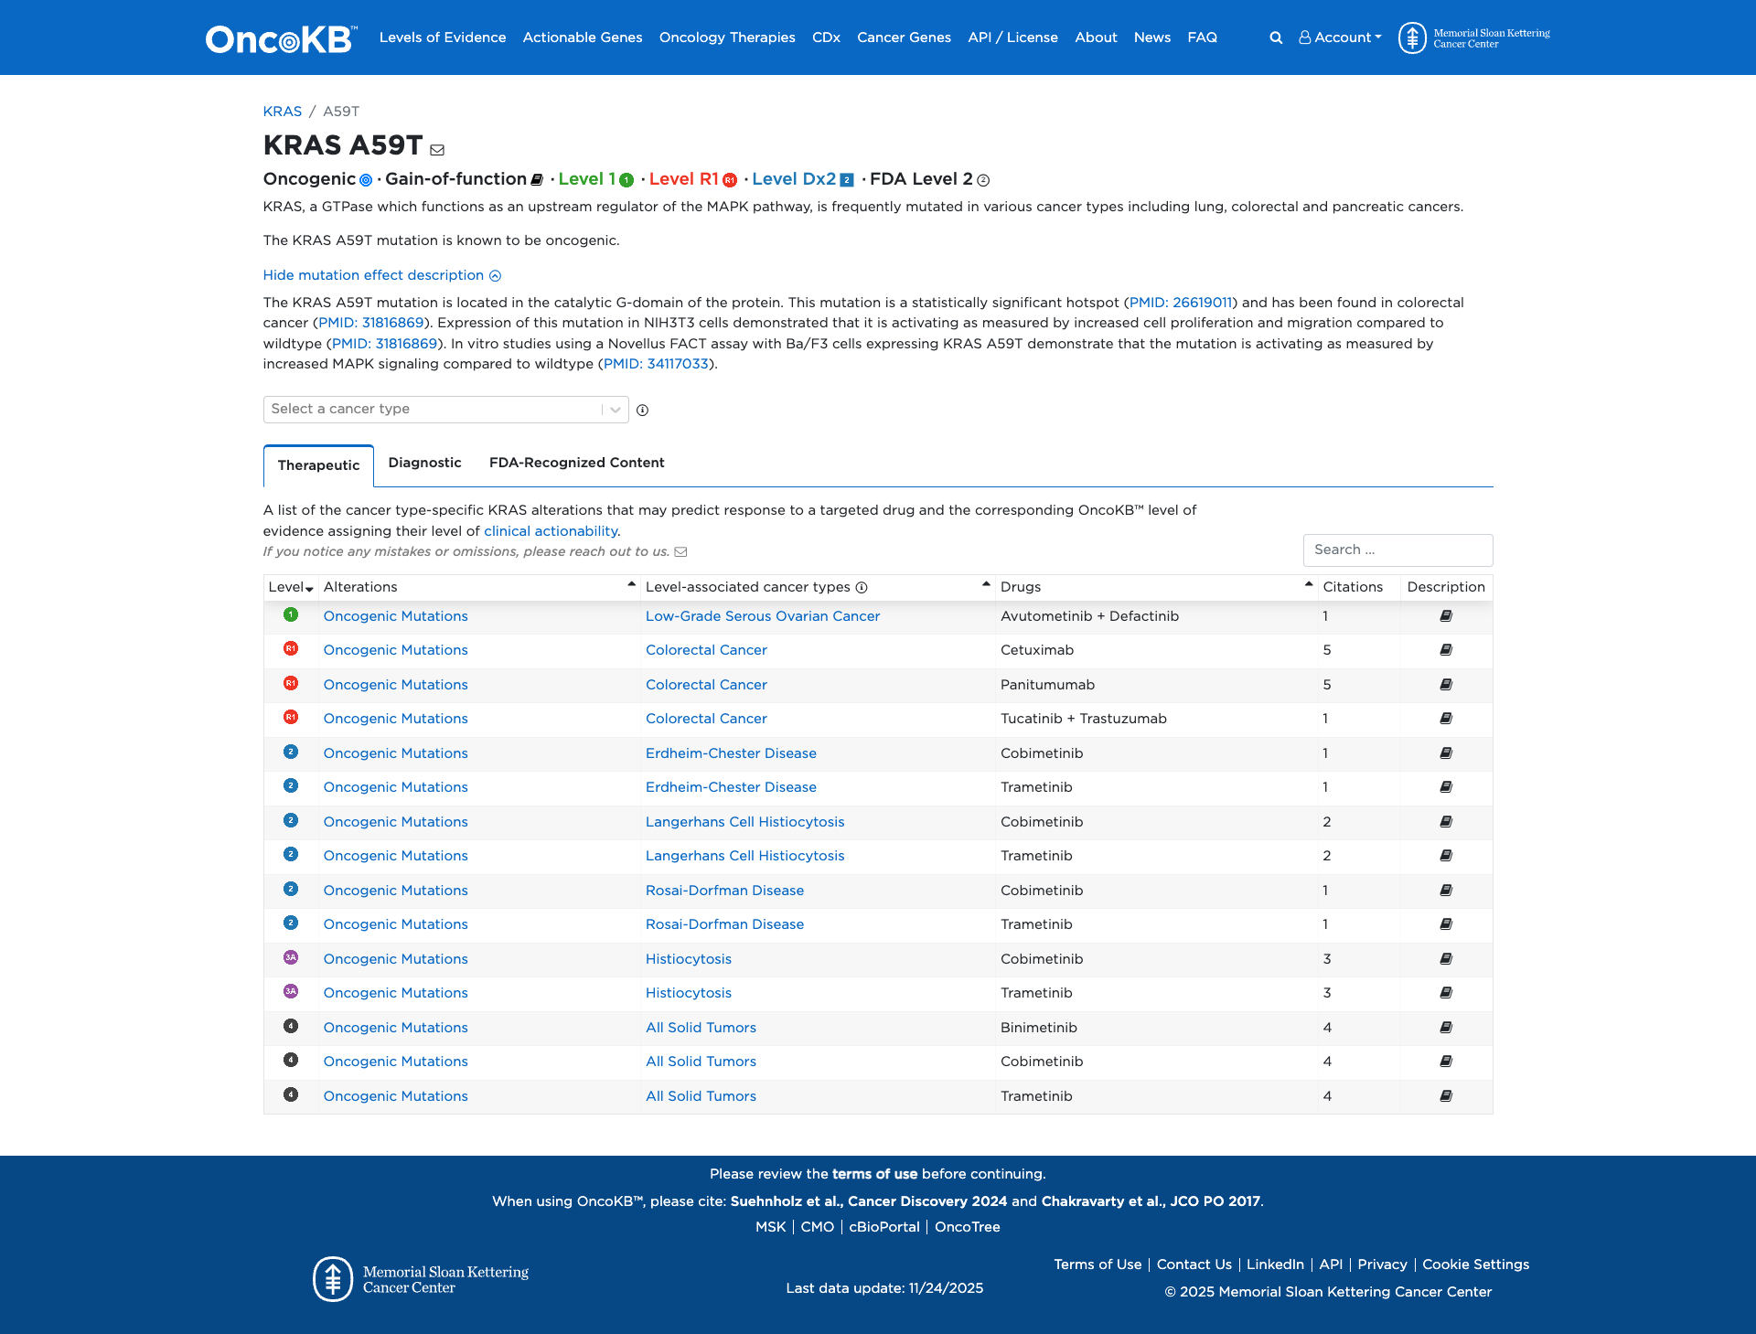Open the FDA-Recognized Content tab
The height and width of the screenshot is (1334, 1756).
(576, 463)
